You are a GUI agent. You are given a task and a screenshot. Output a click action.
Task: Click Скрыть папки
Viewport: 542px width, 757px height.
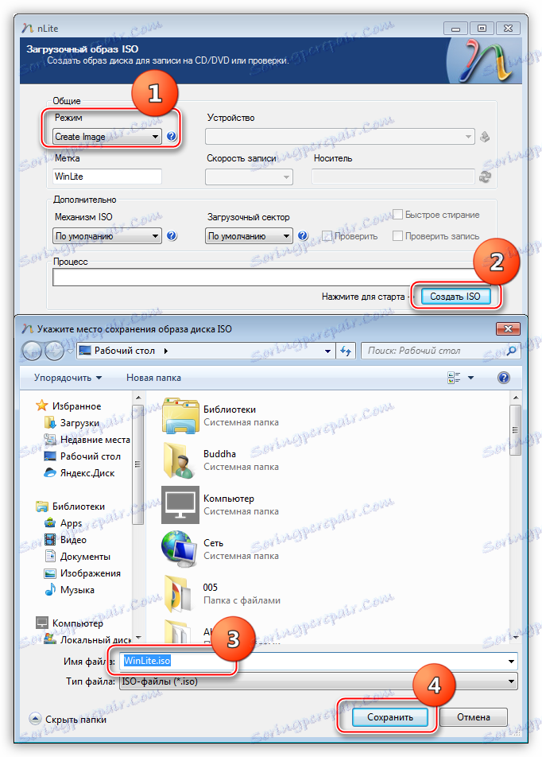[x=68, y=720]
